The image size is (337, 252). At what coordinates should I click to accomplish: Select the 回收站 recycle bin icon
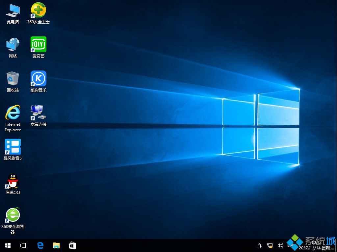pos(13,79)
